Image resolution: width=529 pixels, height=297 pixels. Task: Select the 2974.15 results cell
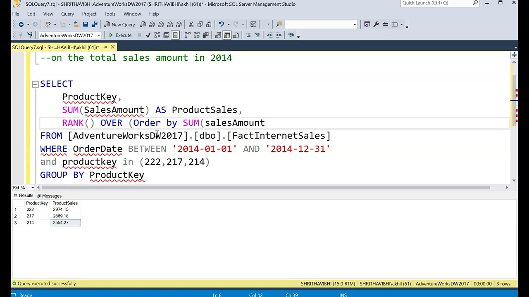[66, 210]
